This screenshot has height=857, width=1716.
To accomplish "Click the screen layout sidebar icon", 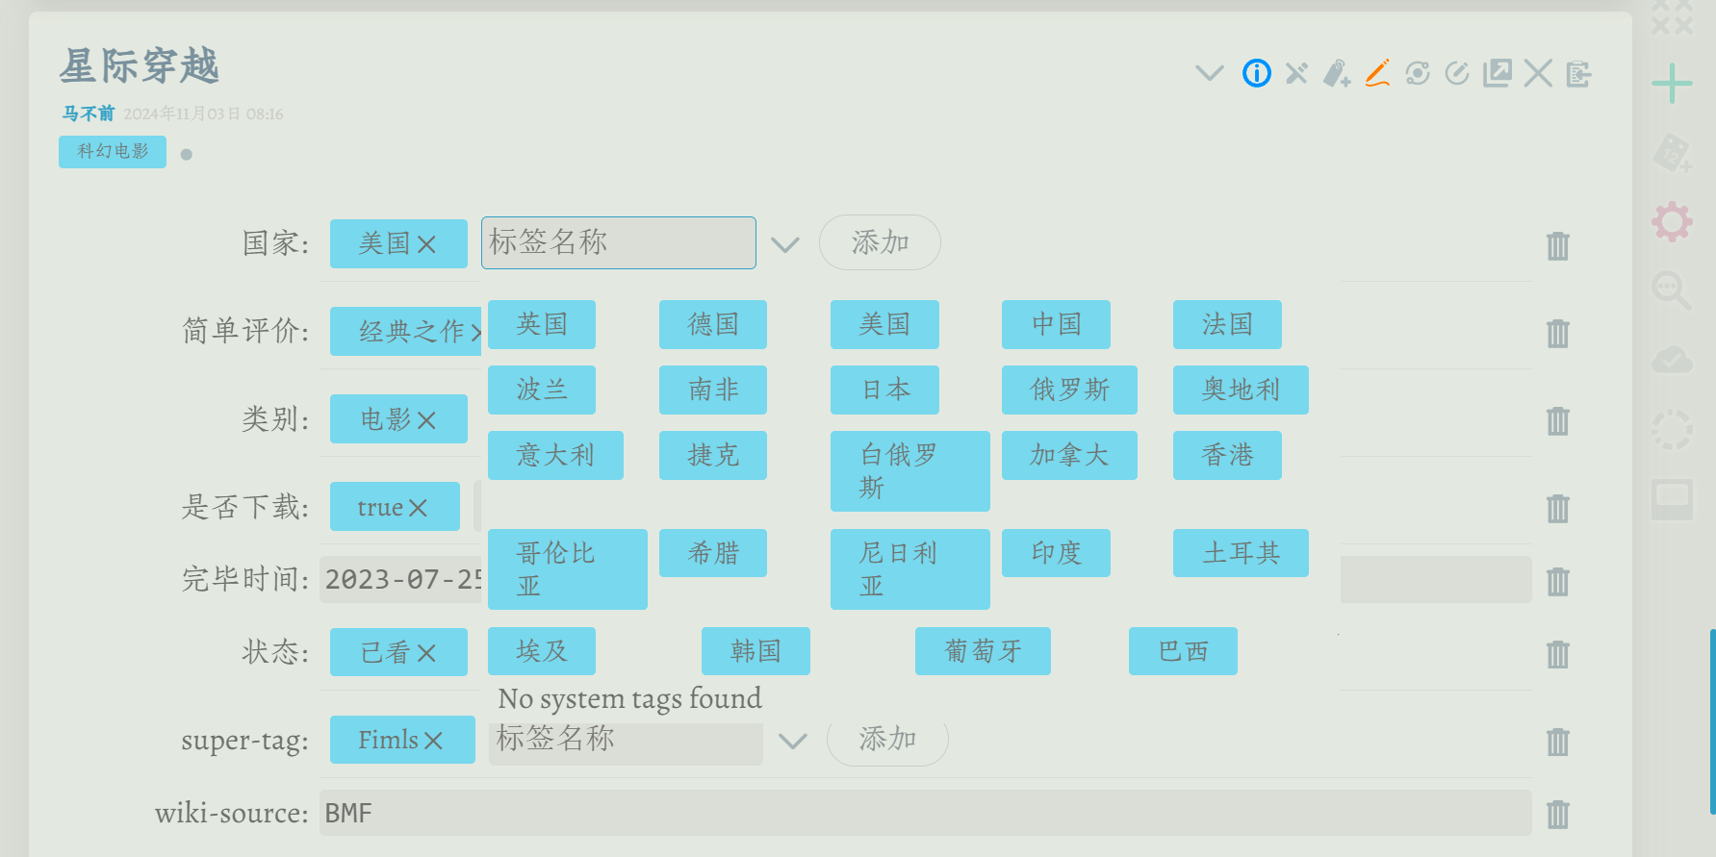I will 1673,499.
